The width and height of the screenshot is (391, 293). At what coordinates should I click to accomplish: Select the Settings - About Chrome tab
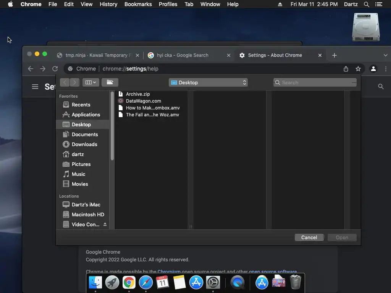click(280, 55)
